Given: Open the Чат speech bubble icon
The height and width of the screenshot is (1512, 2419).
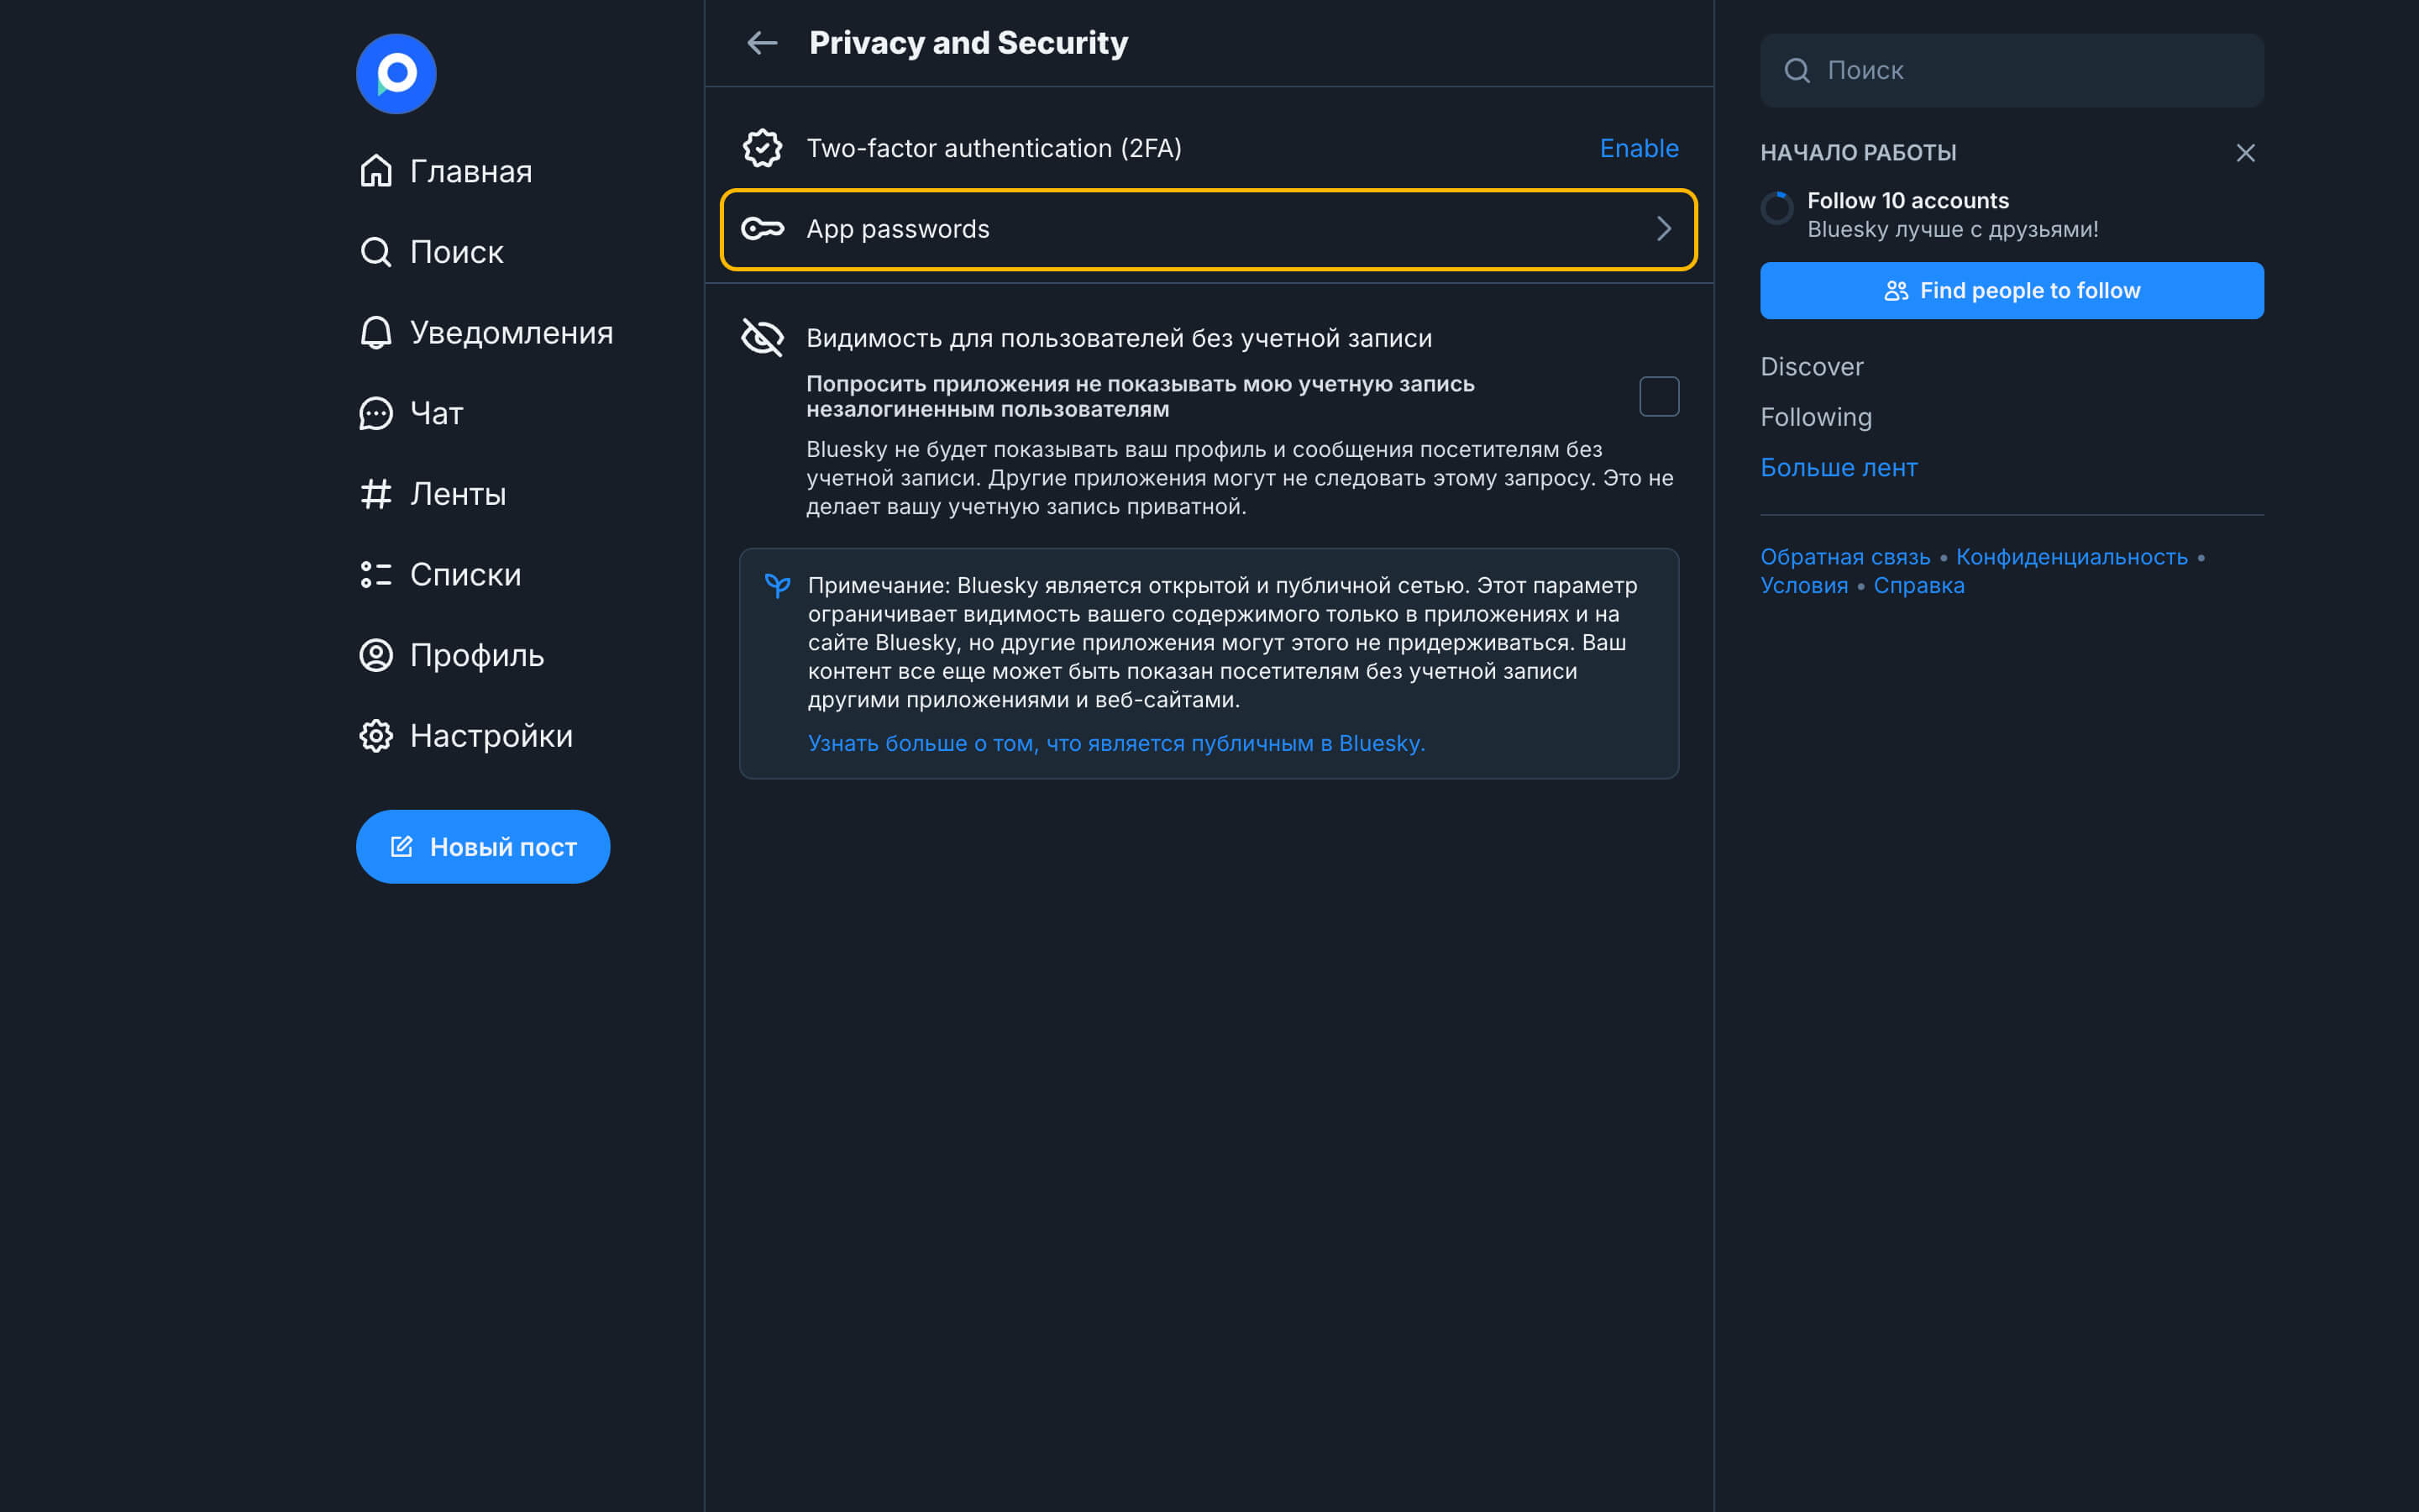Looking at the screenshot, I should coord(375,413).
